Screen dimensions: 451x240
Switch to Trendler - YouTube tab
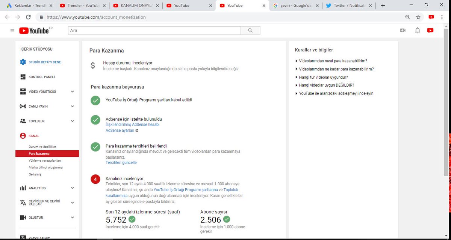tap(82, 6)
